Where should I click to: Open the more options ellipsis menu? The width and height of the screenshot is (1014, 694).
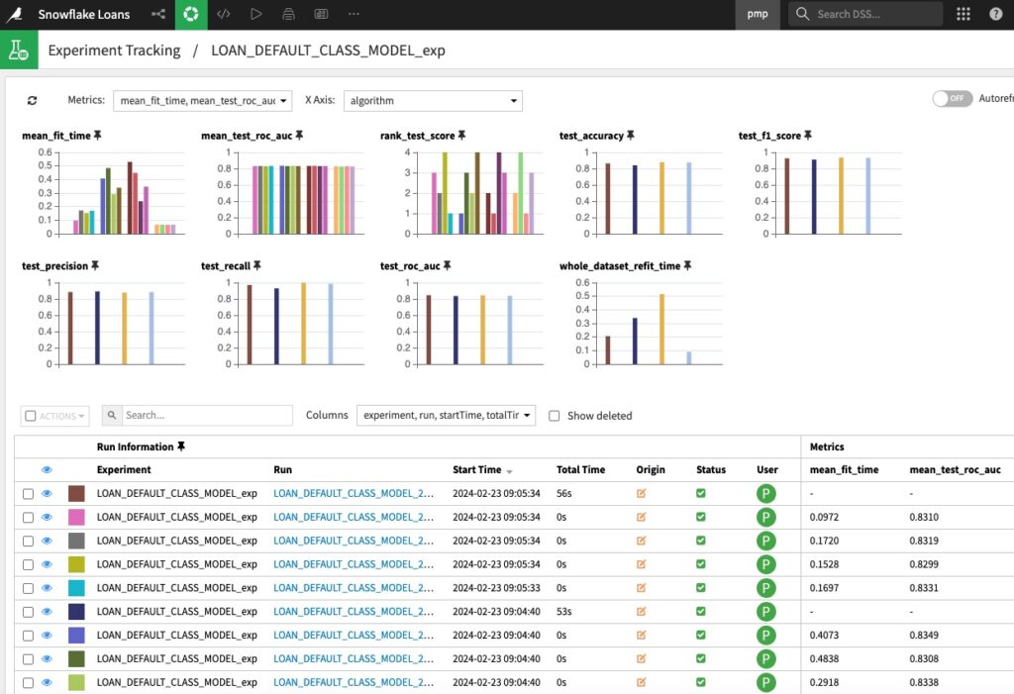[x=354, y=14]
